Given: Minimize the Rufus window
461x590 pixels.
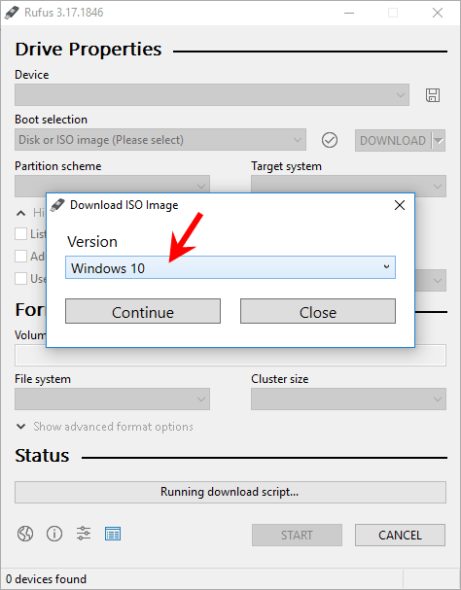Looking at the screenshot, I should pos(349,13).
